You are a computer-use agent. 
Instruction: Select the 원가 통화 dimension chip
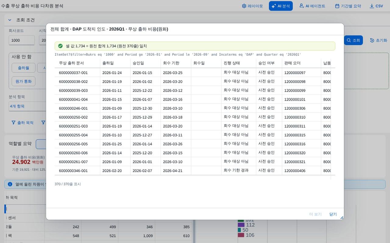coord(23,81)
